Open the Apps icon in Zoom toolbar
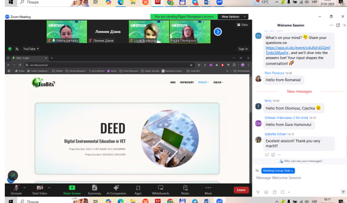 138,190
